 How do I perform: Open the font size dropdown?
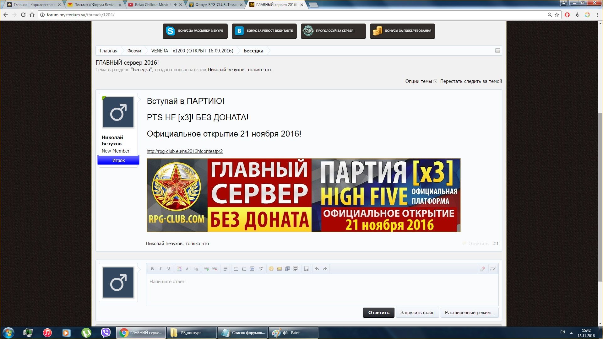187,269
